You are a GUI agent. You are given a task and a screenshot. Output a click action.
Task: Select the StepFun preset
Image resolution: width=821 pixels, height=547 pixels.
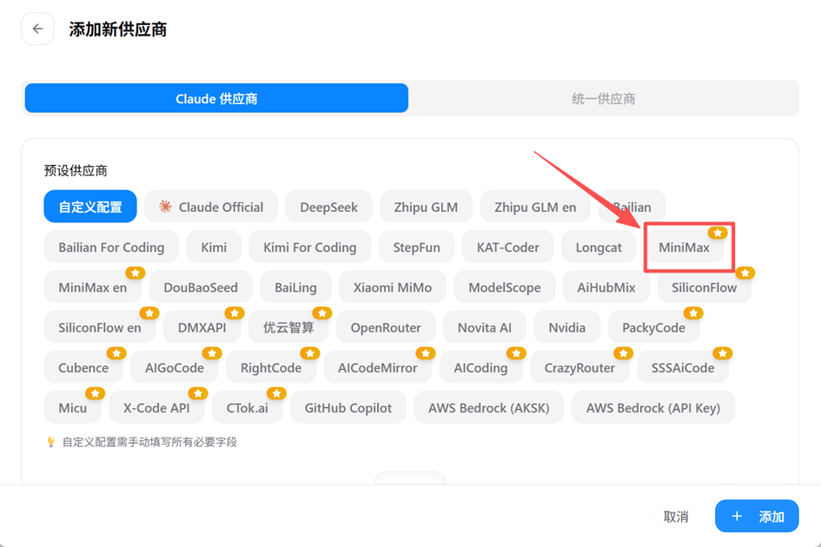(x=416, y=247)
